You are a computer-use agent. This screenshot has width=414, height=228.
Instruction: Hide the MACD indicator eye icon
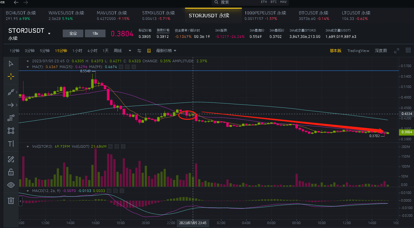tap(109, 190)
